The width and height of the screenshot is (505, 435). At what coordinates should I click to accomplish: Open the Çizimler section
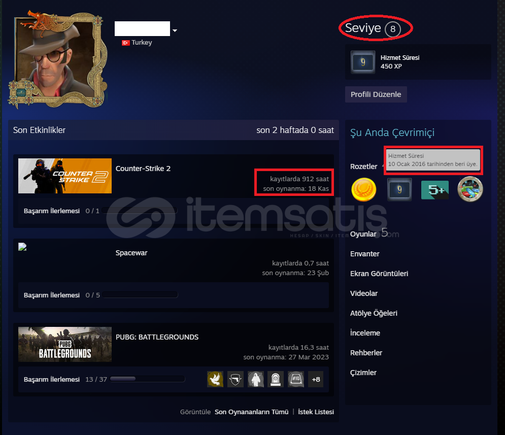point(363,372)
